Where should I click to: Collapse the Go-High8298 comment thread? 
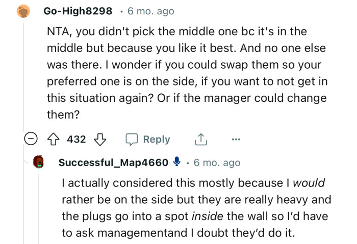click(x=32, y=139)
